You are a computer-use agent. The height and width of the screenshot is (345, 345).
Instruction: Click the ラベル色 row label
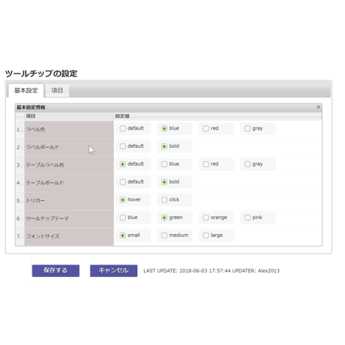(x=35, y=129)
